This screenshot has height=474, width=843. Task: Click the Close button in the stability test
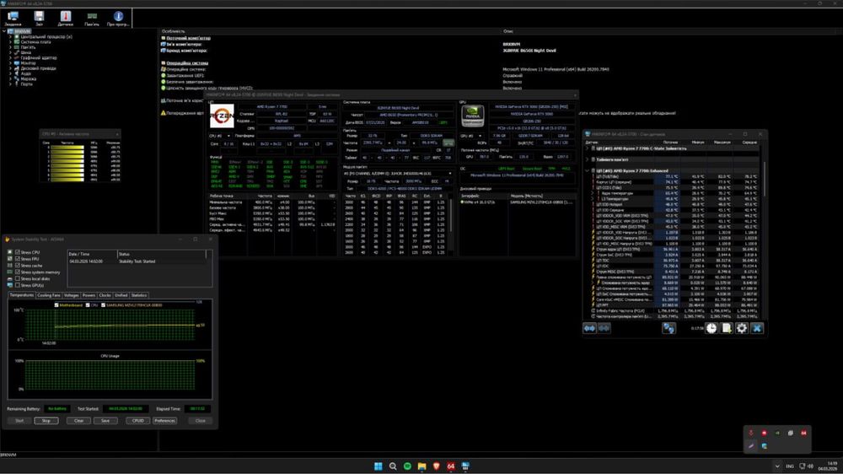[201, 421]
